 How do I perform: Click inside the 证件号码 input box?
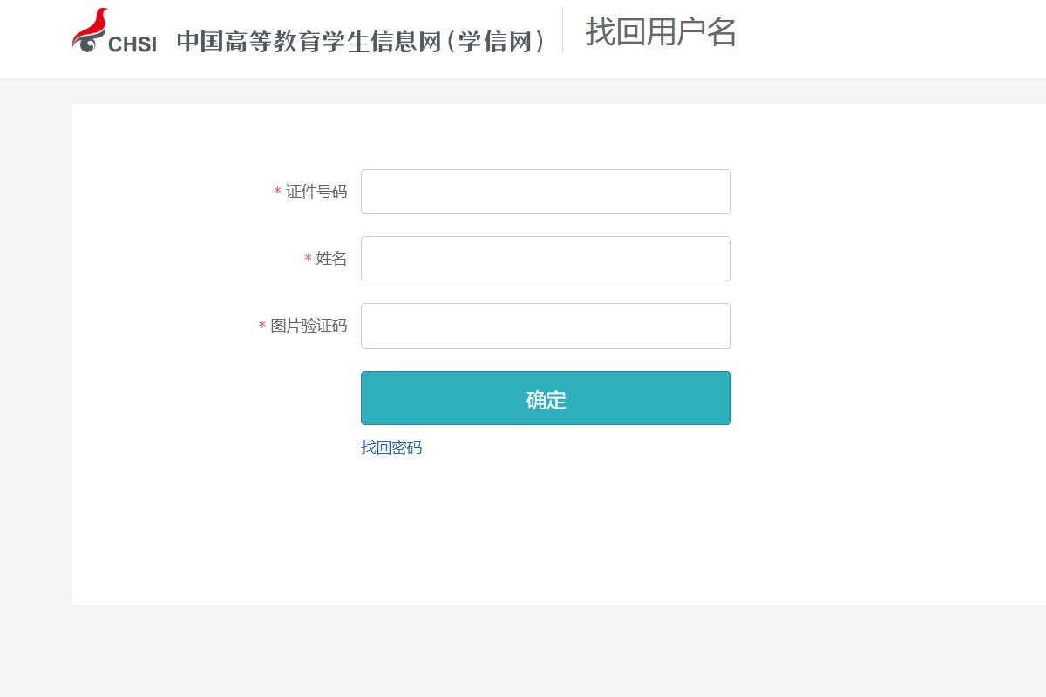tap(546, 192)
